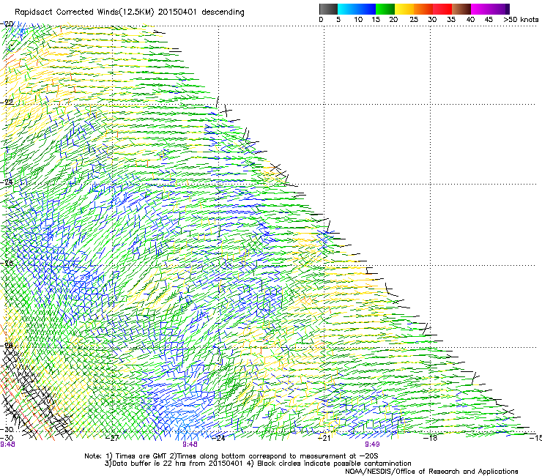Viewport: 542px width, 476px height.
Task: Click the '-27' longitude axis label
Action: click(x=112, y=439)
